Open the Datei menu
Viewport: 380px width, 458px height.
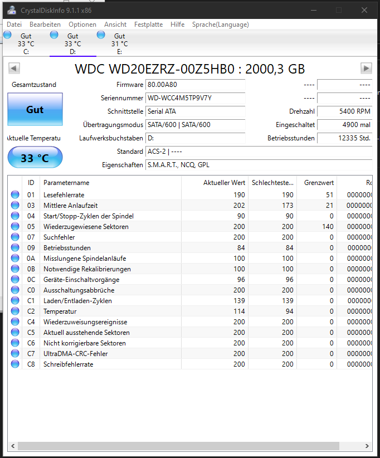tap(14, 25)
